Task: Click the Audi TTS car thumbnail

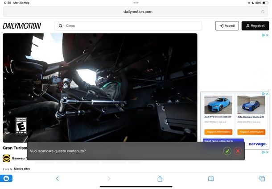Action: click(218, 105)
